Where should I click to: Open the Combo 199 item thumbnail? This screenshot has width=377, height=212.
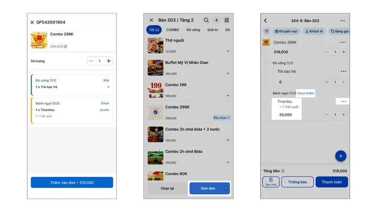click(156, 90)
